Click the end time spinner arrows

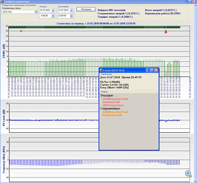(71, 16)
